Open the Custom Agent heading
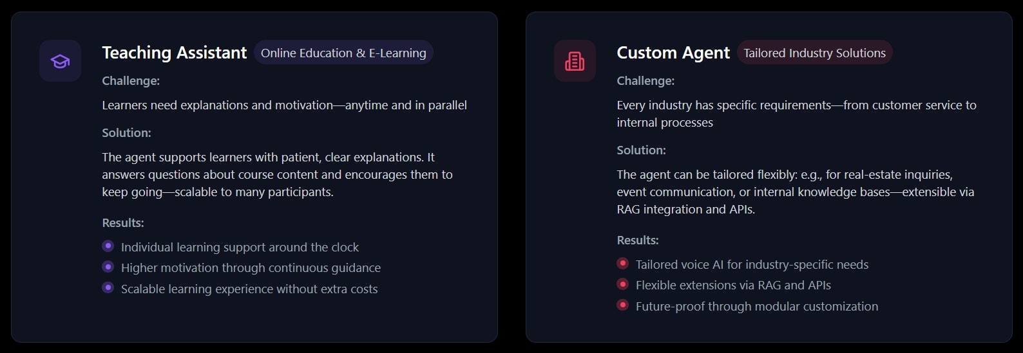The height and width of the screenshot is (353, 1023). [x=673, y=53]
